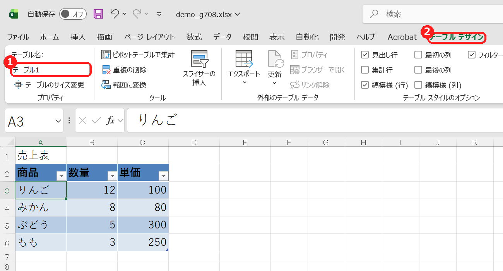The image size is (503, 271).
Task: Click the エクスポート table icon
Action: (244, 59)
